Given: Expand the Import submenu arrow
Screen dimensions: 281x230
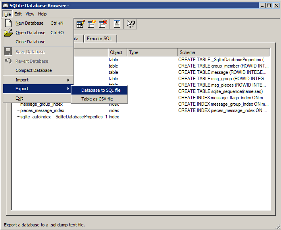Looking at the screenshot, I should pos(68,80).
